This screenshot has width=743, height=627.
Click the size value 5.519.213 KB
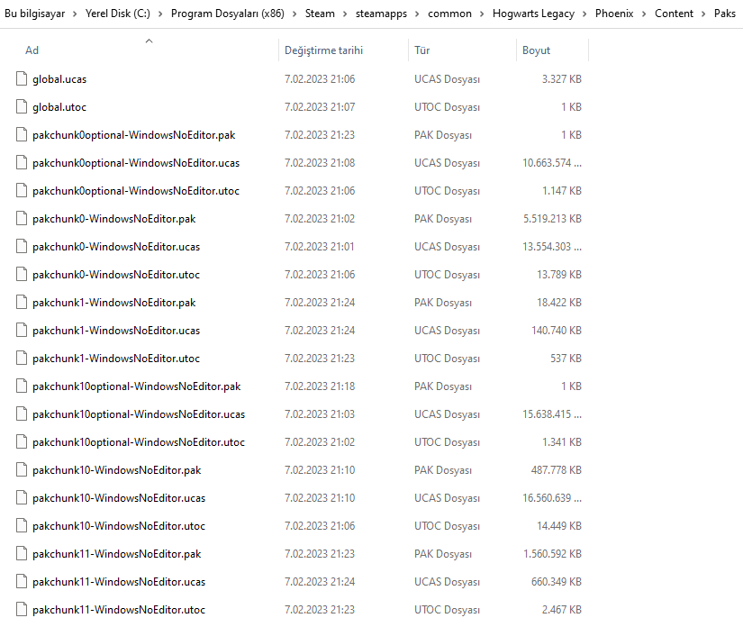pos(552,219)
